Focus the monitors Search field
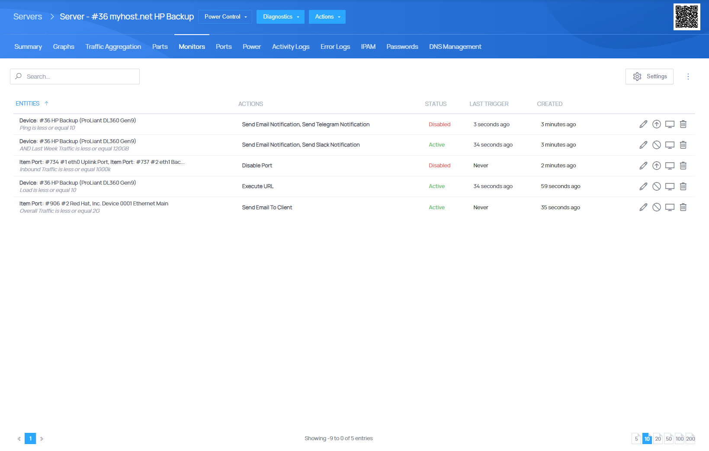This screenshot has height=451, width=709. click(75, 77)
